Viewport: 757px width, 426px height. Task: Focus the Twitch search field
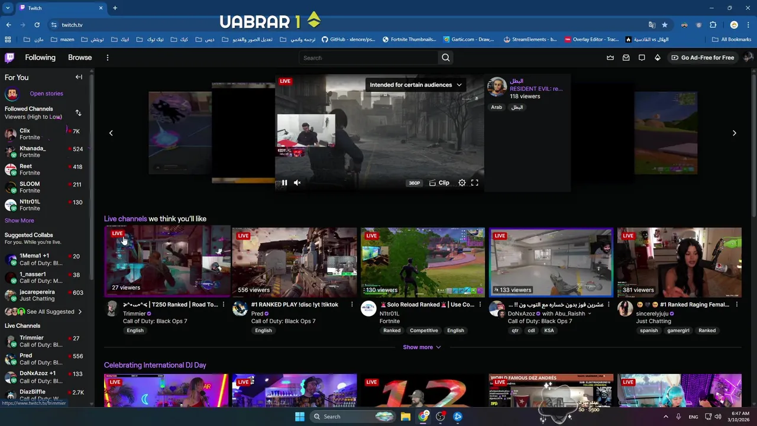pos(368,57)
